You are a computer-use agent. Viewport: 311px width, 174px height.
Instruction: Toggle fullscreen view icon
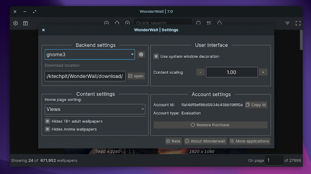(x=298, y=23)
